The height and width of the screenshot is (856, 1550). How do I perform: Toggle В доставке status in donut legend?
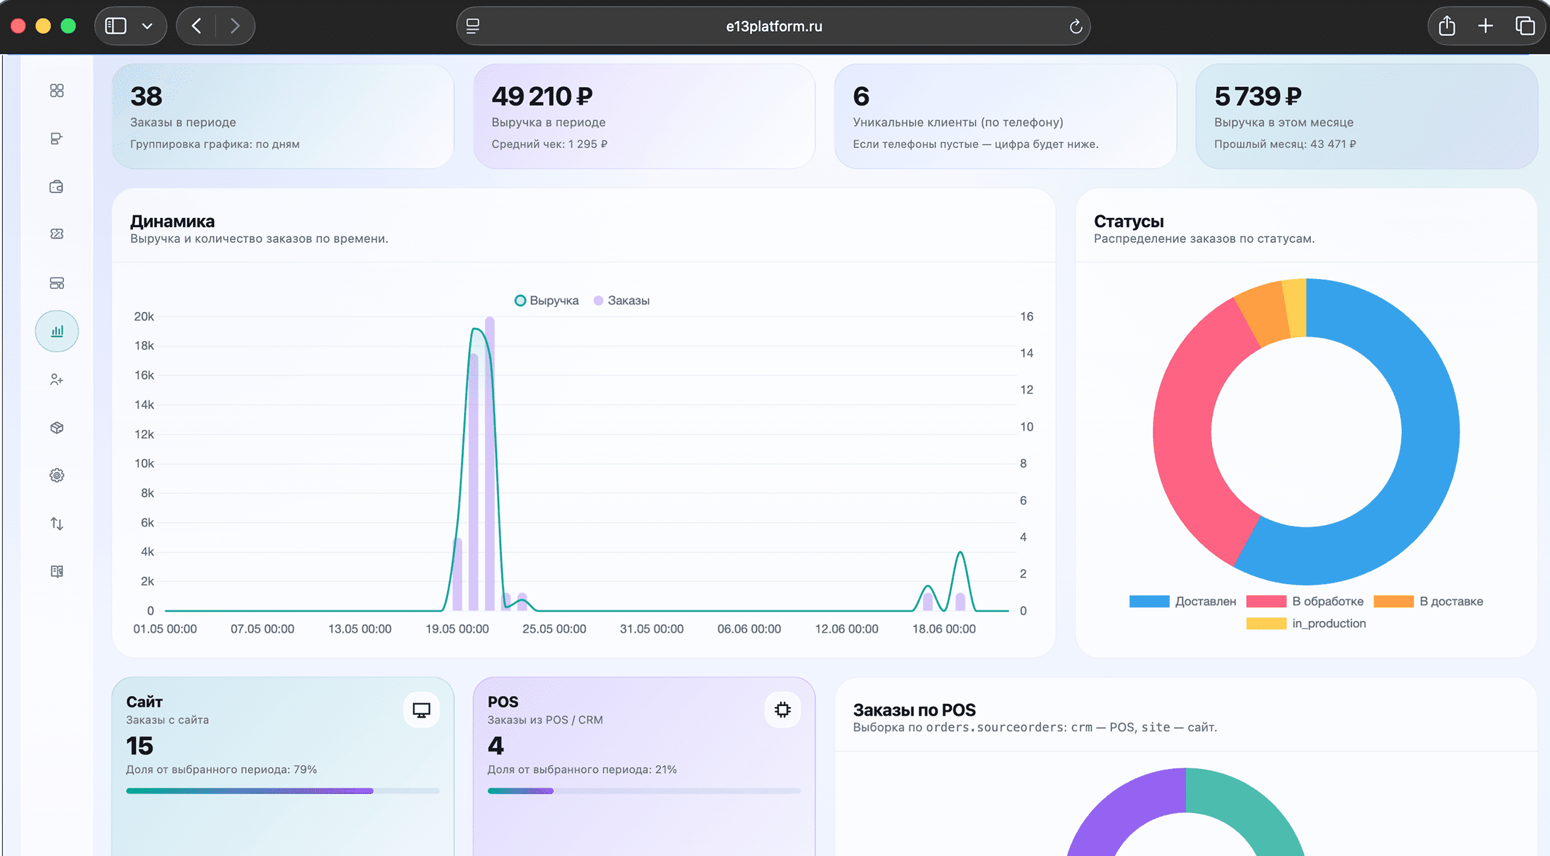(x=1429, y=602)
